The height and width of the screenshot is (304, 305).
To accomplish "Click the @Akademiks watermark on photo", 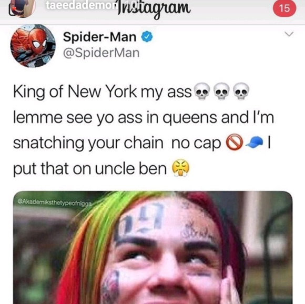I will coord(55,202).
